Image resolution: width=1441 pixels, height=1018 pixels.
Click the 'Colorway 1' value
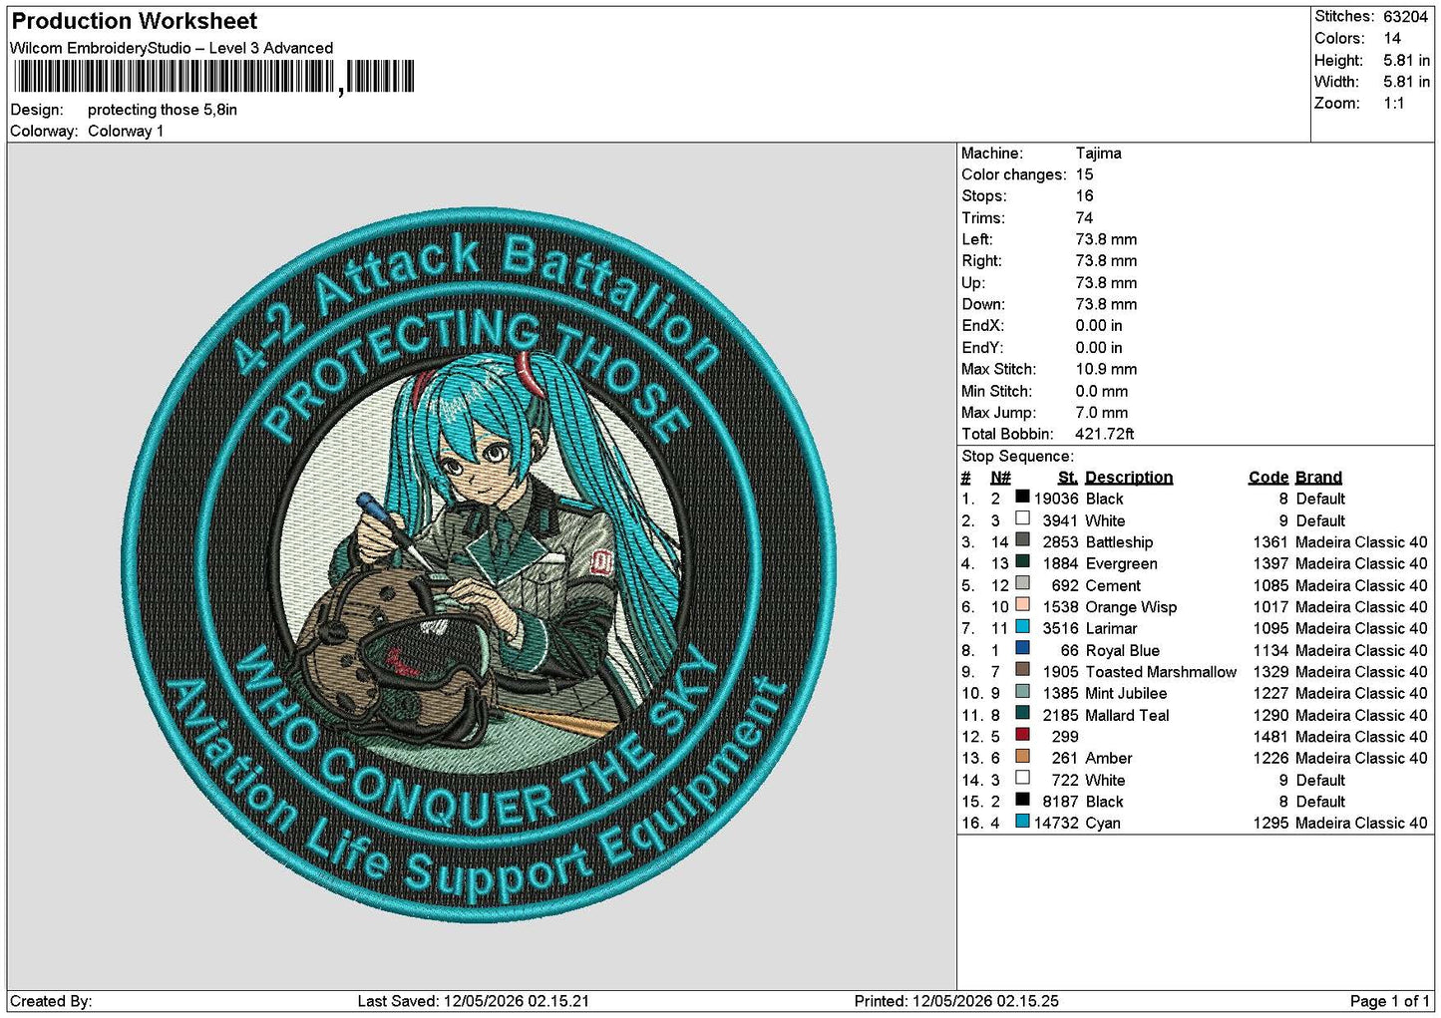(126, 131)
